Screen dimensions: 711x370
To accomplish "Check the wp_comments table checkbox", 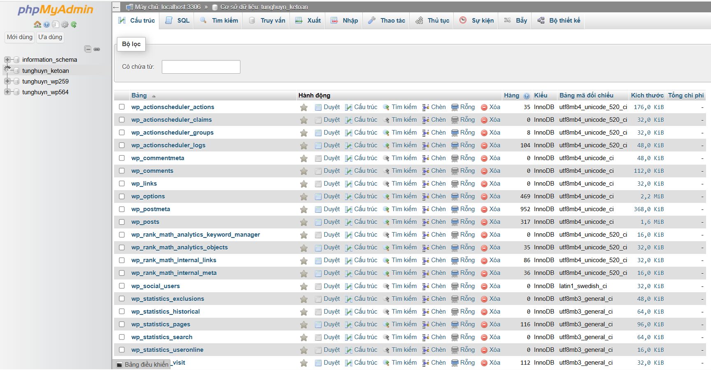I will [122, 171].
